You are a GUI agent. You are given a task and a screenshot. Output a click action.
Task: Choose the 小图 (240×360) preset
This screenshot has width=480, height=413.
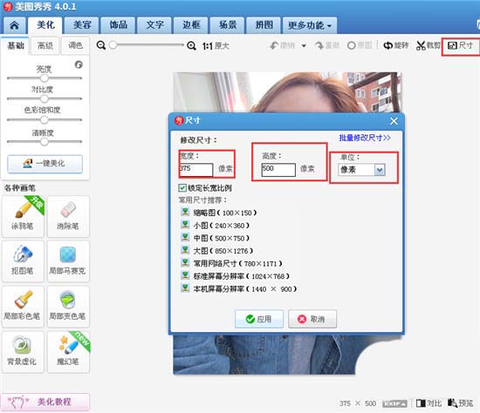tap(215, 226)
